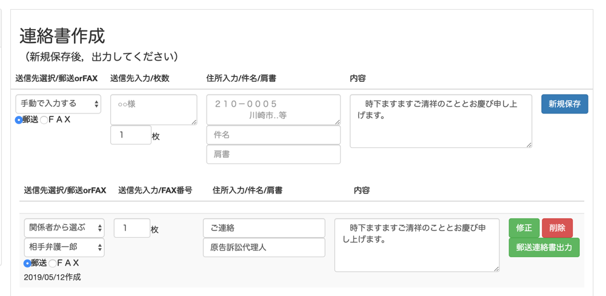The height and width of the screenshot is (296, 606).
Task: Open the 手動で入力する dropdown
Action: click(x=58, y=104)
